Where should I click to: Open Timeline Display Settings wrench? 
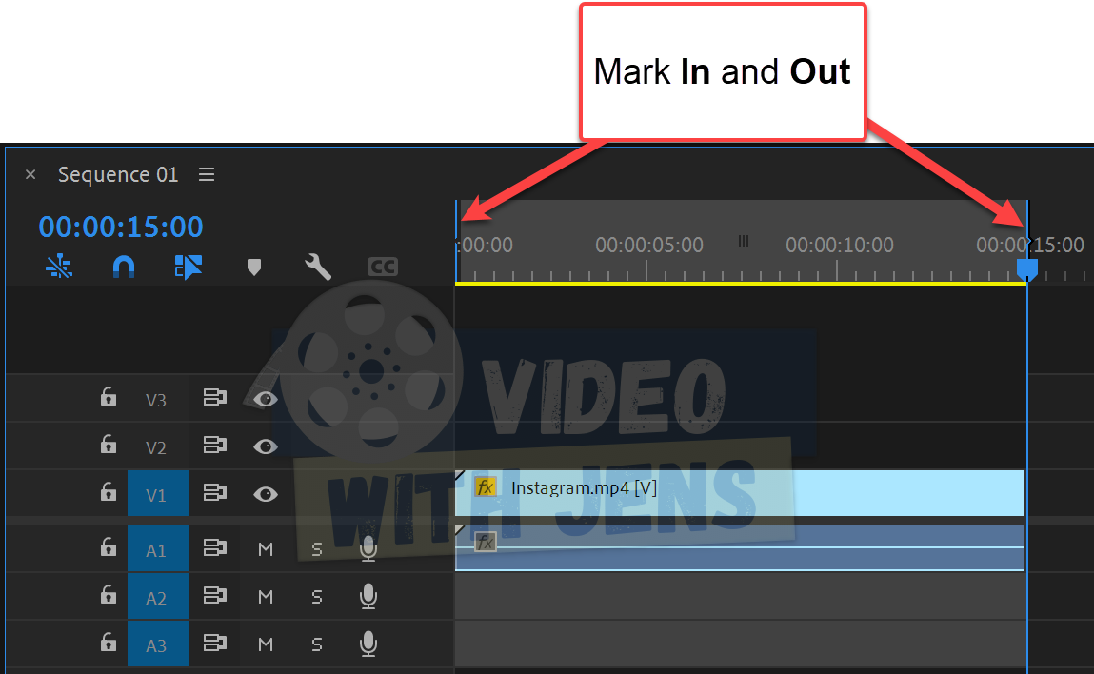point(317,267)
